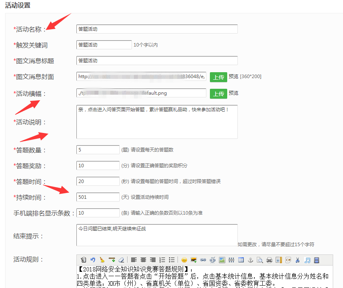
Task: Click the 上传 button for 图文消息封面
Action: click(x=219, y=76)
